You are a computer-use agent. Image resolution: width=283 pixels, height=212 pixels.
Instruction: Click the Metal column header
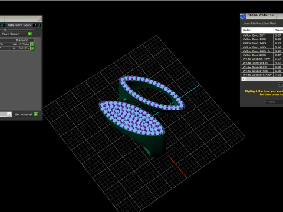pyautogui.click(x=257, y=30)
